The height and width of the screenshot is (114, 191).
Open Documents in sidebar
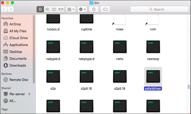[x=15, y=59]
